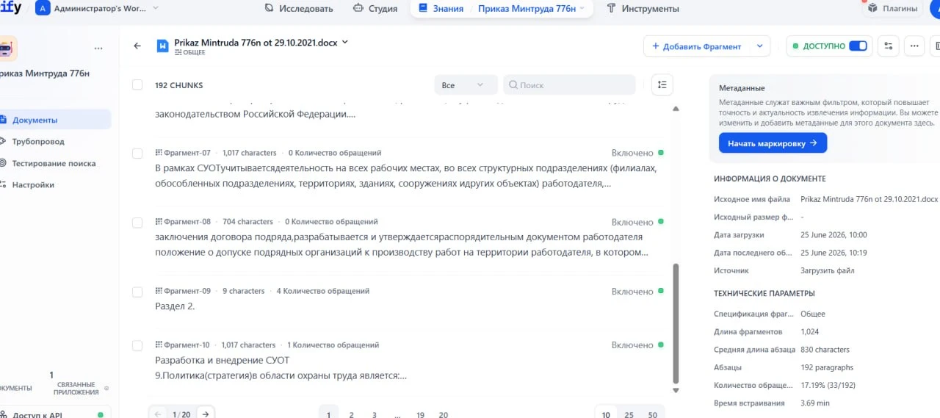The width and height of the screenshot is (940, 418).
Task: Open the Администратор's workspace dropdown
Action: pos(98,9)
